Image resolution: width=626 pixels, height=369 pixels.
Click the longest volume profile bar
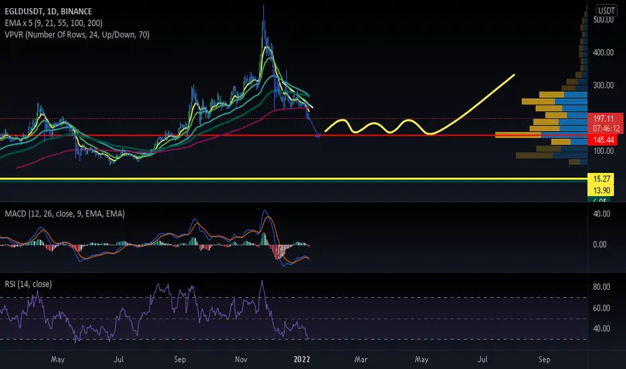click(541, 135)
